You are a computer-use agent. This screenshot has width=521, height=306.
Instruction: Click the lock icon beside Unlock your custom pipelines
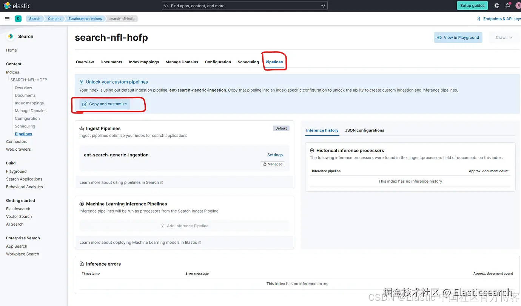81,82
